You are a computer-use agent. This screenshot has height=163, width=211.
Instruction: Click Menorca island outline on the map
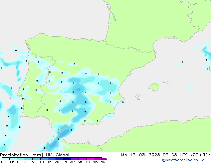[x=166, y=82]
